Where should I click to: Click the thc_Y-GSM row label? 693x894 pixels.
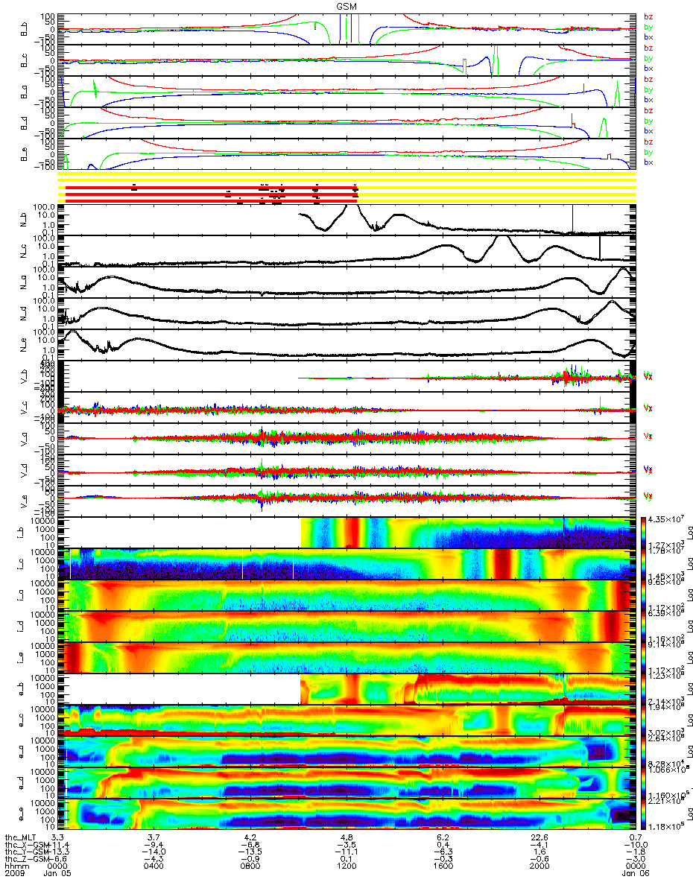tap(27, 853)
